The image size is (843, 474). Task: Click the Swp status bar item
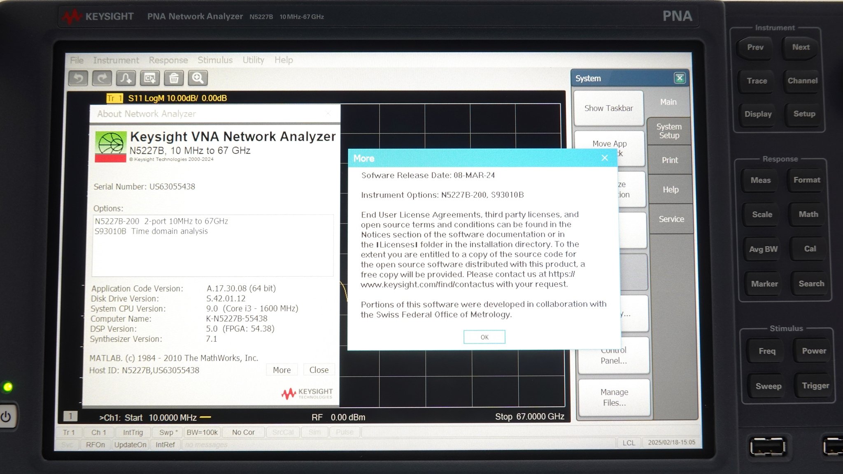[x=168, y=432]
